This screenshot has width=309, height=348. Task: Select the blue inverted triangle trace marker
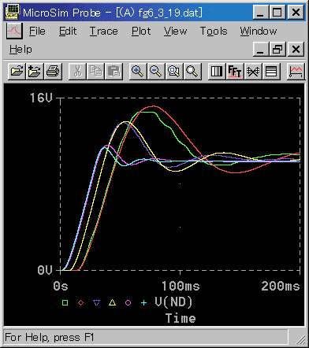(96, 303)
